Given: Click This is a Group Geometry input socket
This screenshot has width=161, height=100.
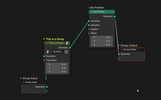Looking at the screenshot, I should pyautogui.click(x=44, y=56).
